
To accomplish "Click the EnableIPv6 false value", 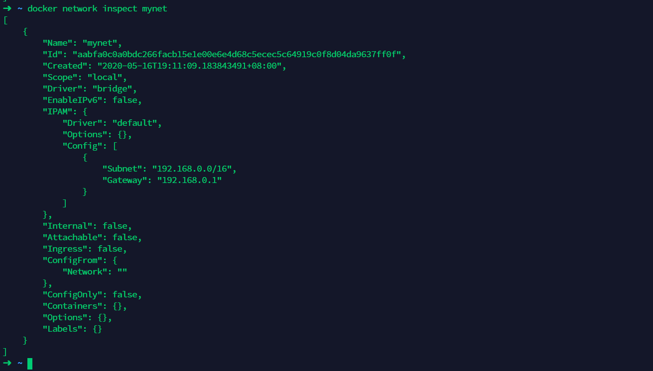I will (125, 100).
